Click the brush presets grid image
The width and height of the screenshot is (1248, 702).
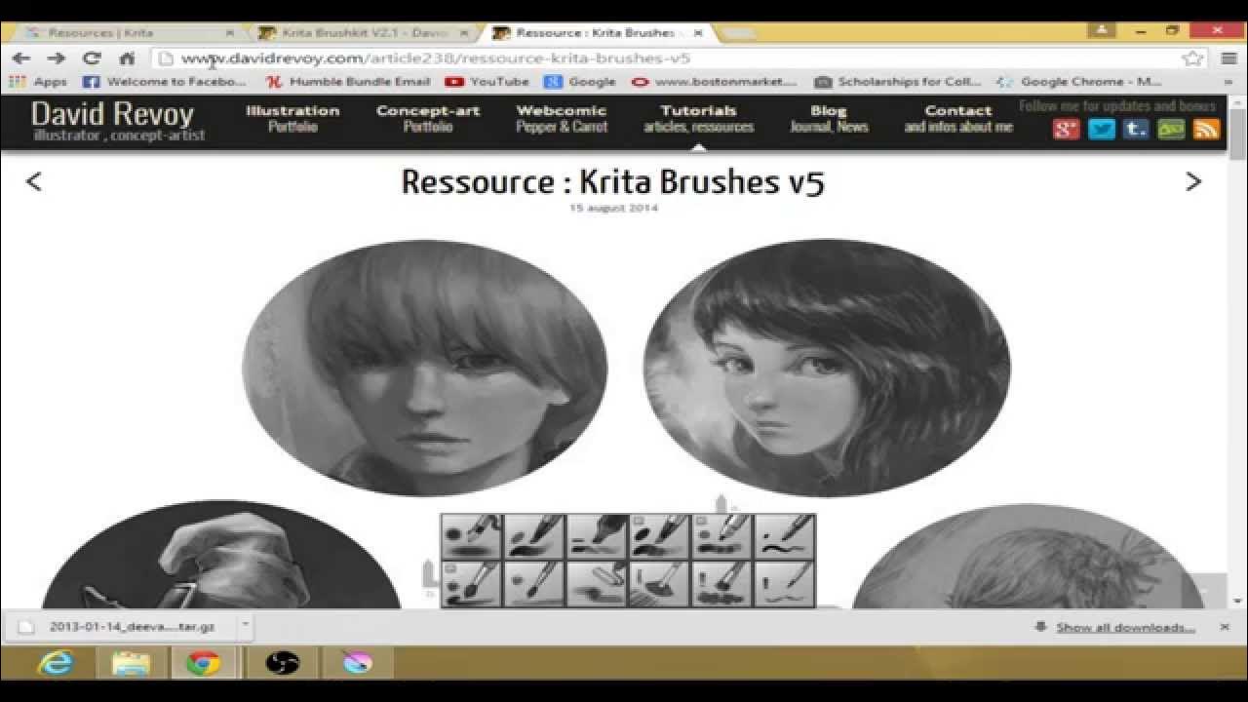click(x=628, y=561)
